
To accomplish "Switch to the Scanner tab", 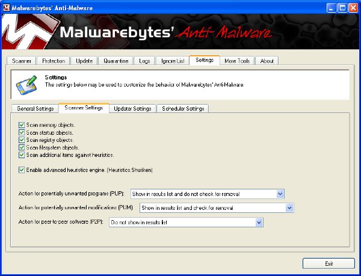I will pyautogui.click(x=22, y=61).
